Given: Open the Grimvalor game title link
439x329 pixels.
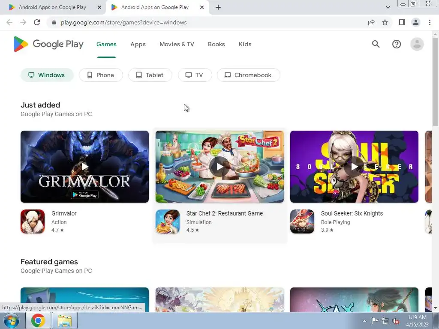Looking at the screenshot, I should 64,213.
